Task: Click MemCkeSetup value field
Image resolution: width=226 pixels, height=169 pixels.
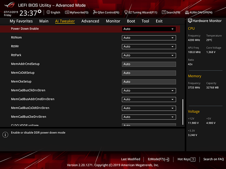Action: 149,82
